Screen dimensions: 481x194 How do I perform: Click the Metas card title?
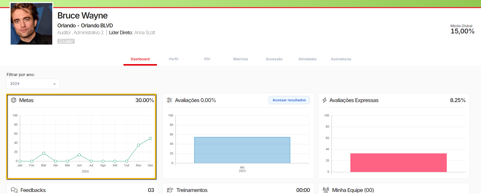click(x=26, y=100)
